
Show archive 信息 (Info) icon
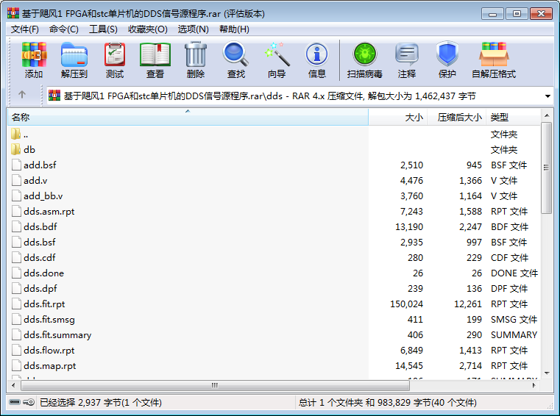(317, 60)
